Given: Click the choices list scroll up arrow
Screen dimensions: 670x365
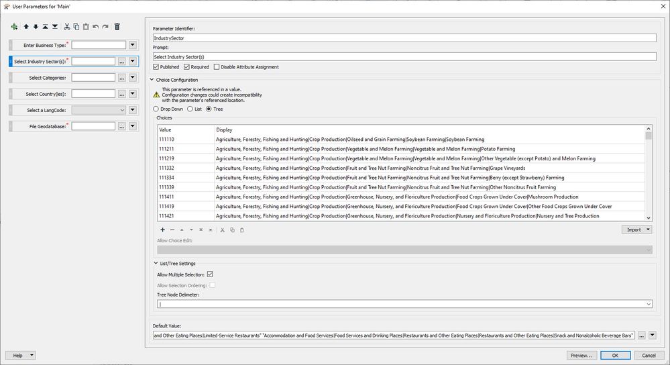Looking at the screenshot, I should click(x=649, y=129).
